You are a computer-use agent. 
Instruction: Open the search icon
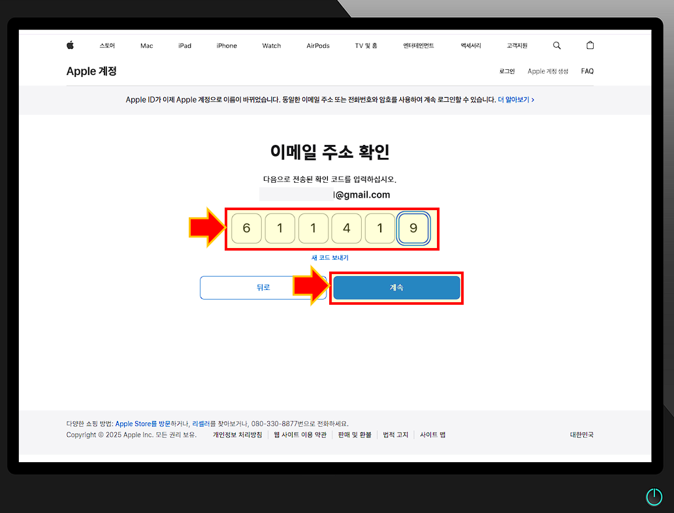pos(556,45)
